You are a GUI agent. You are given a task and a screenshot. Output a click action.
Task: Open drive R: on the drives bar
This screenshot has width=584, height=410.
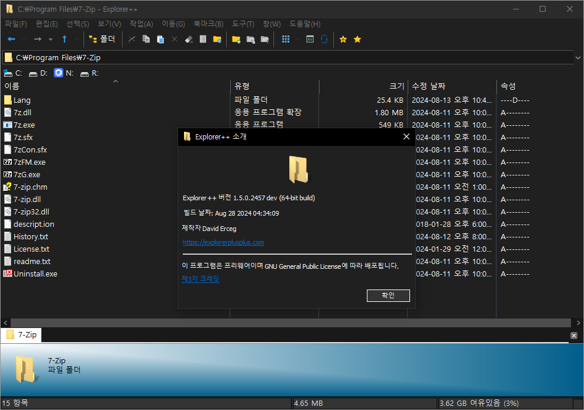[89, 73]
